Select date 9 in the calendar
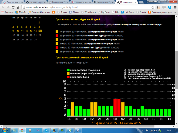Image resolution: width=178 pixels, height=133 pixels. [13, 31]
